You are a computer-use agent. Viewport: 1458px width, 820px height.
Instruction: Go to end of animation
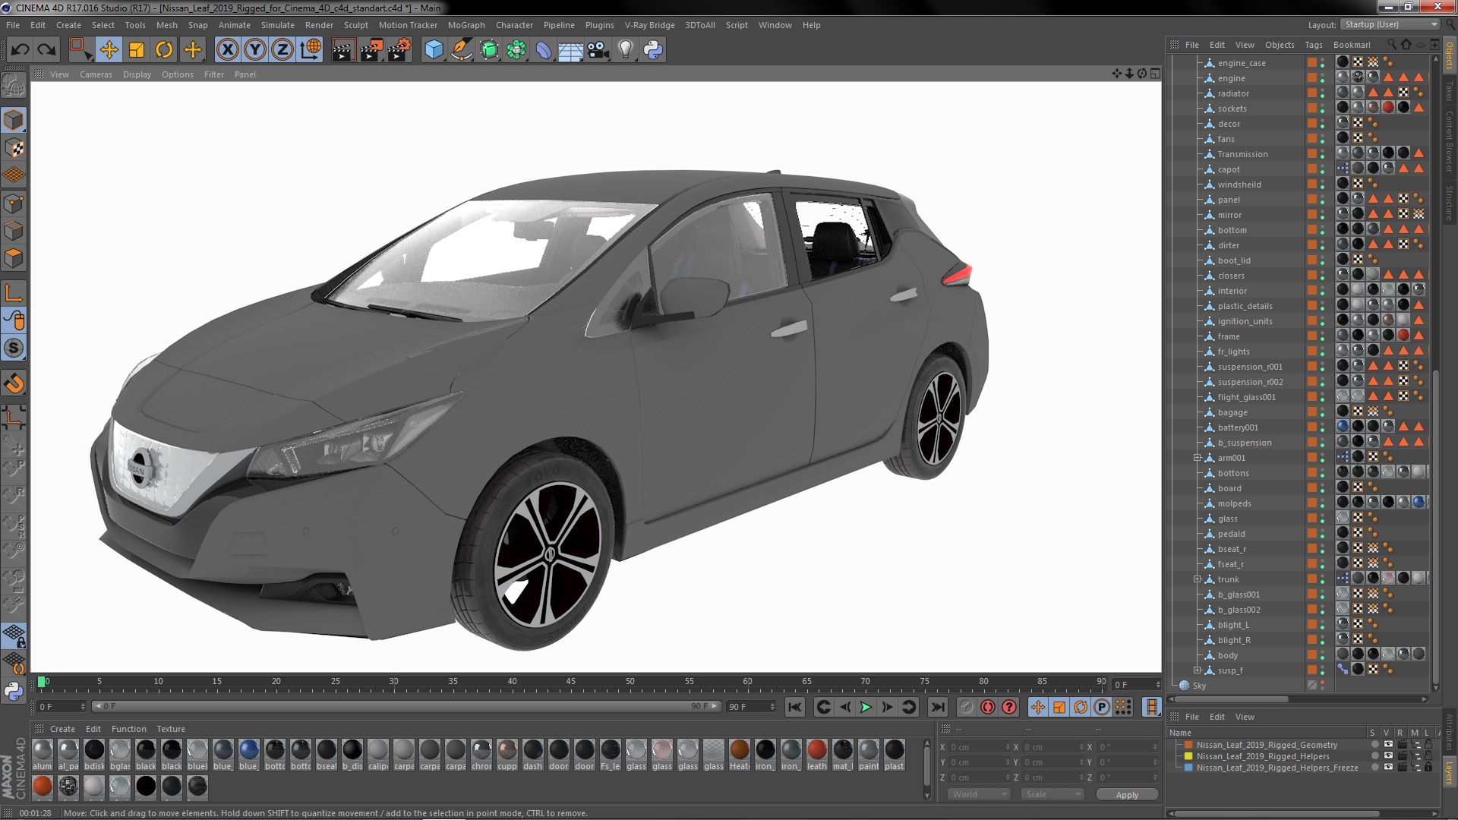point(939,707)
